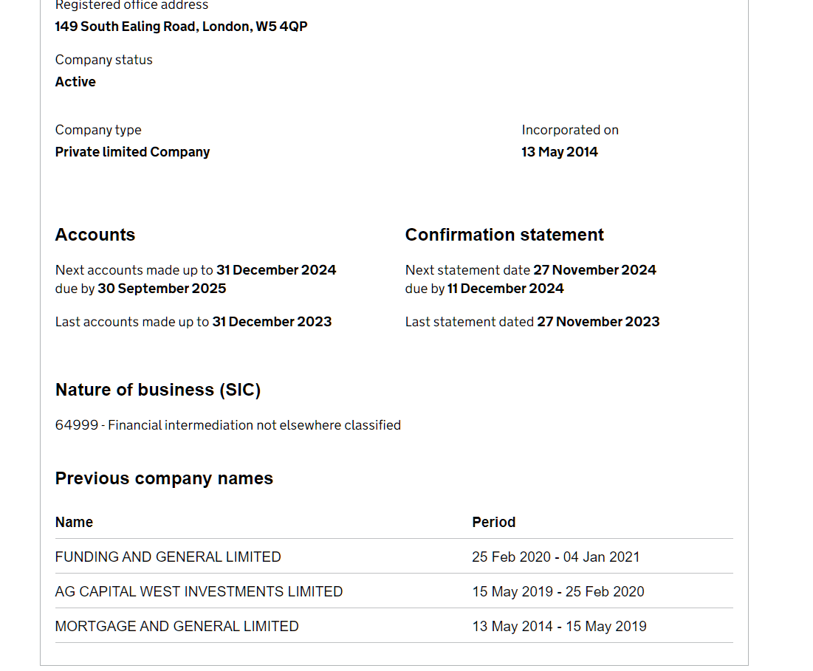The image size is (813, 671).
Task: Select SIC code 64999 description line
Action: 227,425
